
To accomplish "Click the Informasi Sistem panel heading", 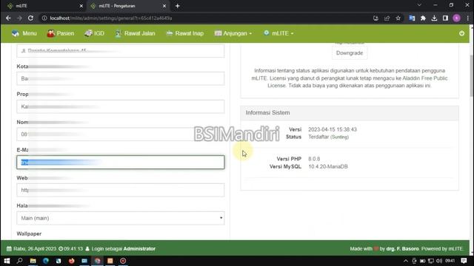I will [268, 113].
